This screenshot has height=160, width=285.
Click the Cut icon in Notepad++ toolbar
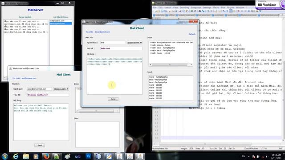pyautogui.click(x=180, y=11)
